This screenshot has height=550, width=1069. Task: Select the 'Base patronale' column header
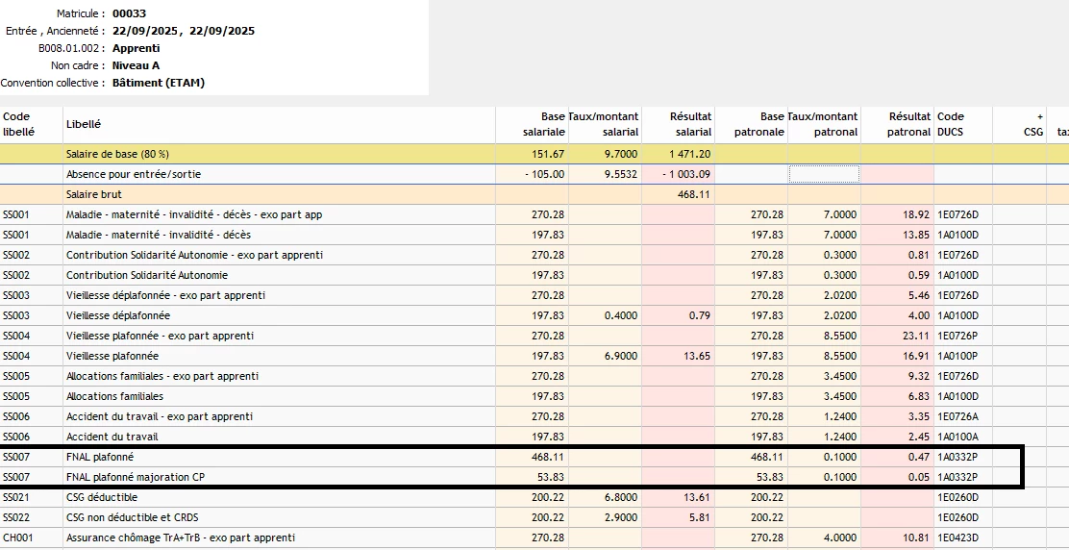coord(758,124)
